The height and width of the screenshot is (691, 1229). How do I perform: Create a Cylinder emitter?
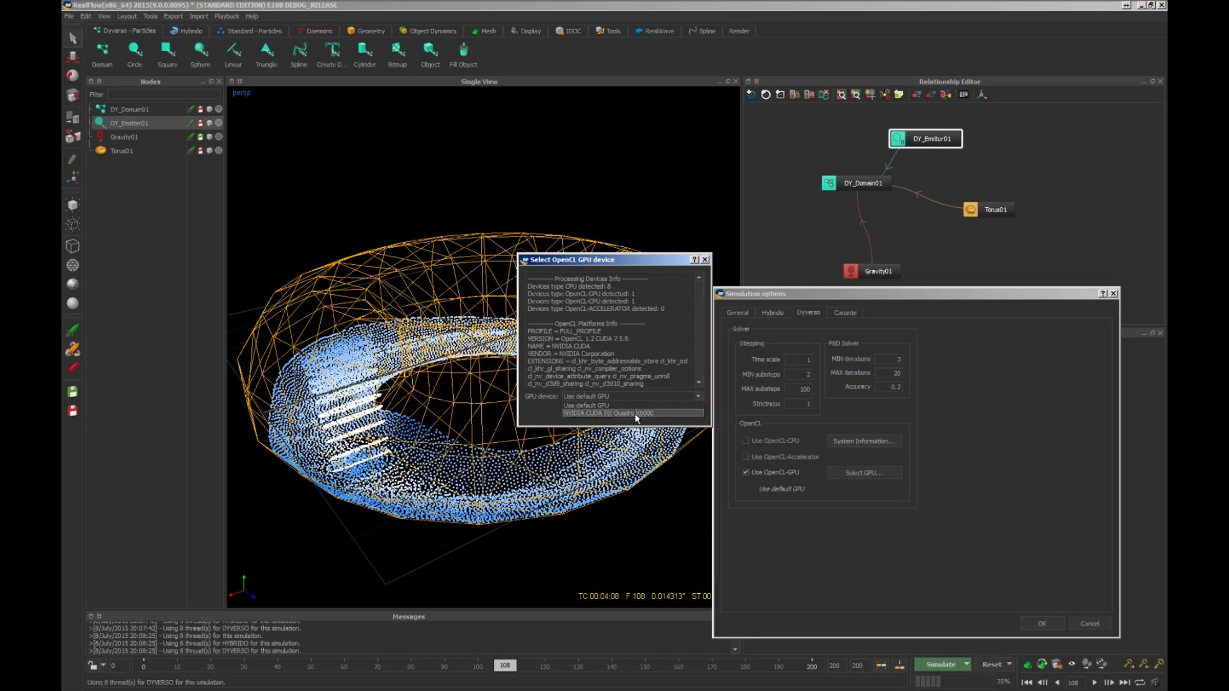[365, 55]
